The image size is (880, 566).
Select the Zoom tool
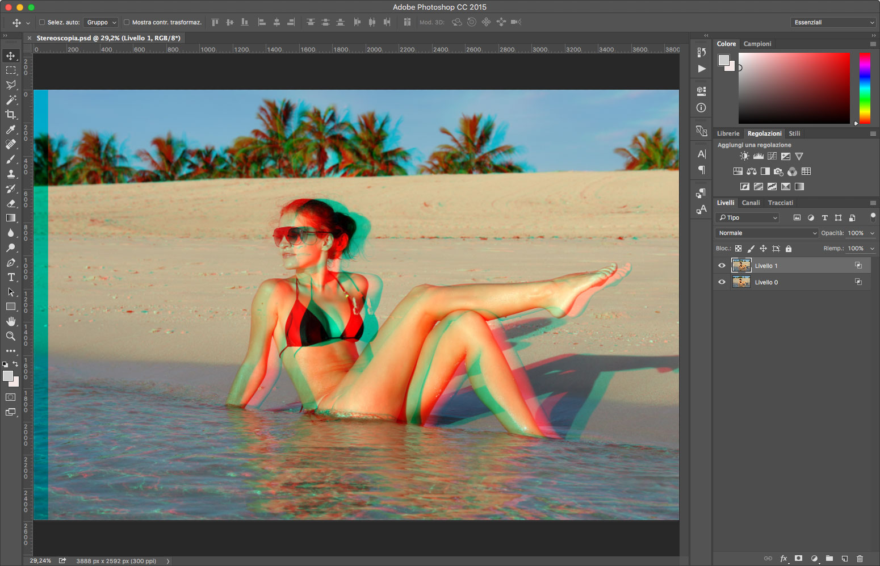click(11, 336)
